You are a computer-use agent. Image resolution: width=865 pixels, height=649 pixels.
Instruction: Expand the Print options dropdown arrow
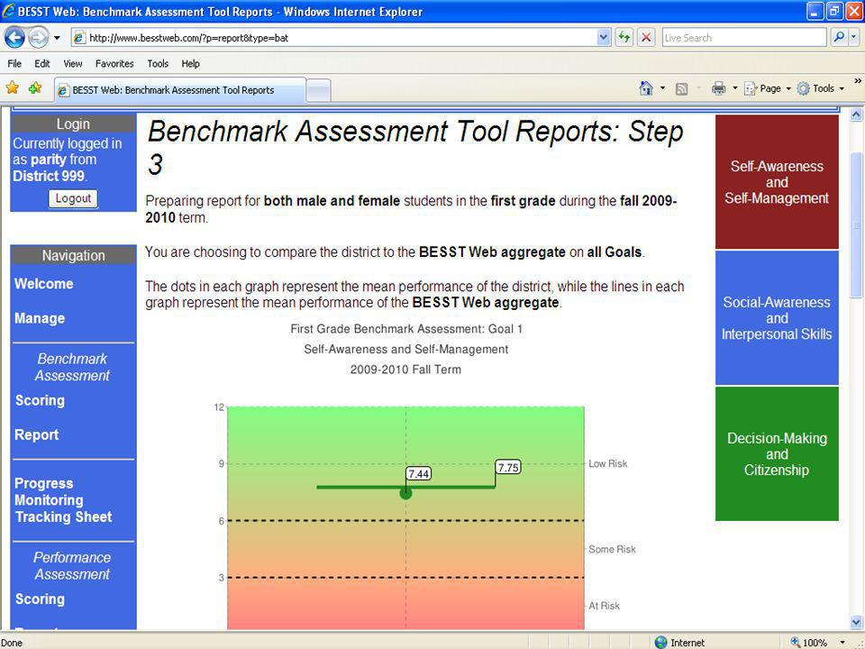(735, 88)
